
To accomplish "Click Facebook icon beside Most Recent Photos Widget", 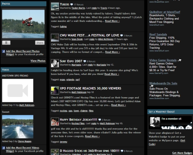I will [x=4, y=51].
